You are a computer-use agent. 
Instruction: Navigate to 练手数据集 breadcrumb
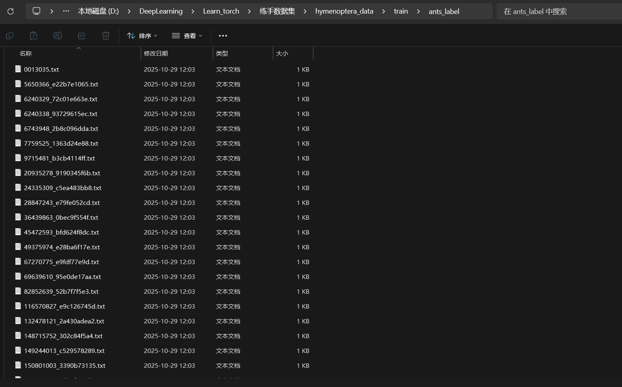pyautogui.click(x=277, y=11)
